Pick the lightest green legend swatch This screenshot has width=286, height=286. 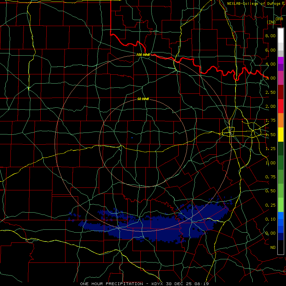[281, 205]
